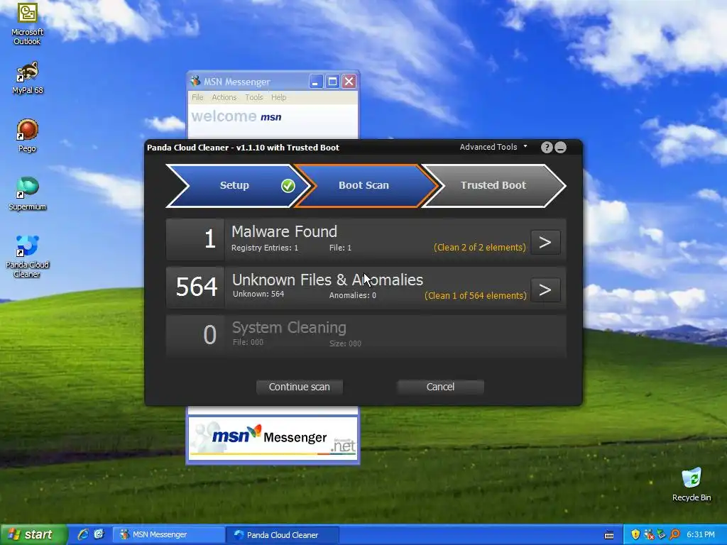The width and height of the screenshot is (727, 545).
Task: Click the Panda help question mark icon
Action: [x=547, y=148]
